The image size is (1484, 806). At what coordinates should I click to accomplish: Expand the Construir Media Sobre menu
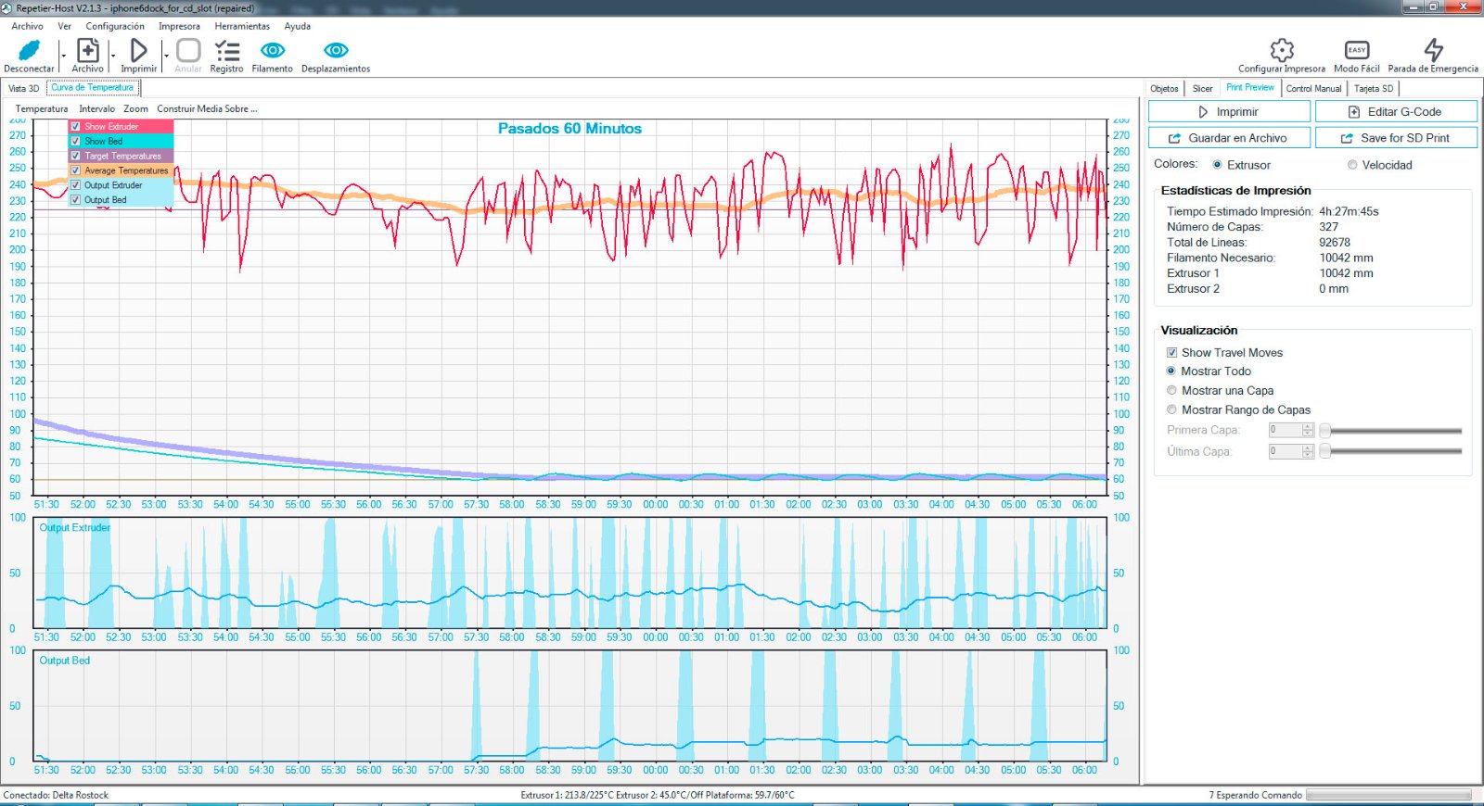tap(207, 109)
